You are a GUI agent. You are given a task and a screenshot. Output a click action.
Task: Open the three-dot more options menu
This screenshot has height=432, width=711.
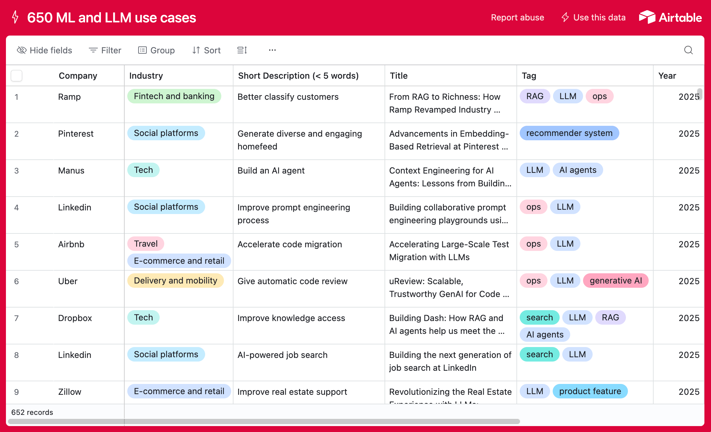point(272,50)
